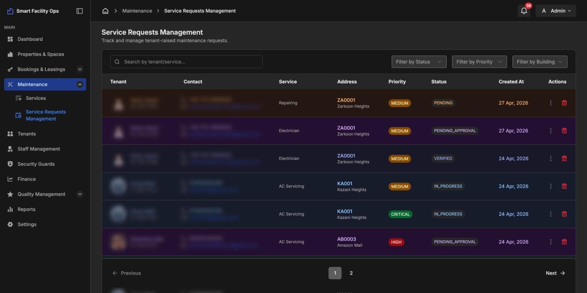
Task: Expand Quality Management chevron
Action: coord(80,194)
